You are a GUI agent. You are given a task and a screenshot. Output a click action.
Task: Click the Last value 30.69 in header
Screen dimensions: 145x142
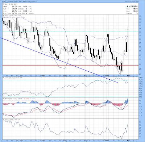pos(136,11)
